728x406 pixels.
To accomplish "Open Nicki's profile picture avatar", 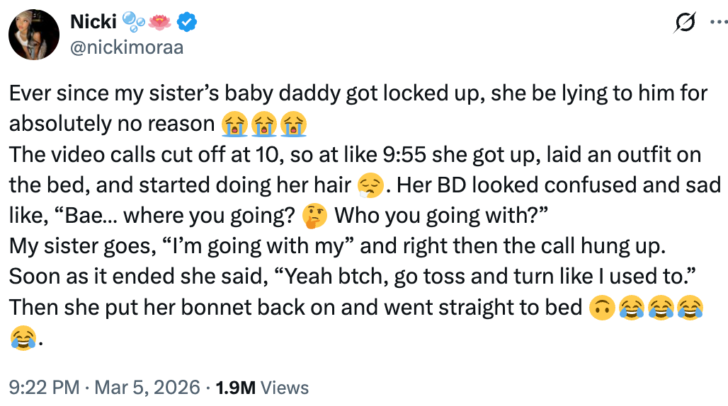I will (x=33, y=34).
